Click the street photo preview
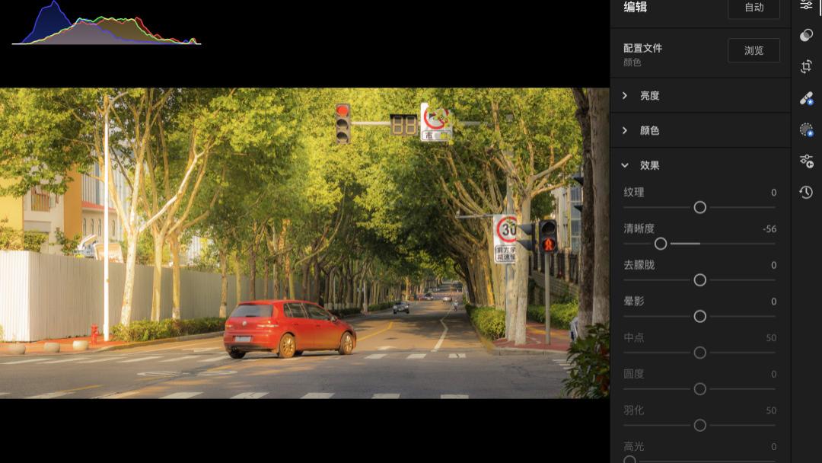822x463 pixels. (304, 243)
